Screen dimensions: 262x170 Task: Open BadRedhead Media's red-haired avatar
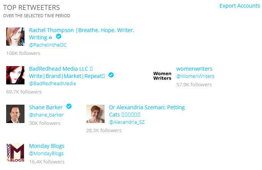(15, 75)
